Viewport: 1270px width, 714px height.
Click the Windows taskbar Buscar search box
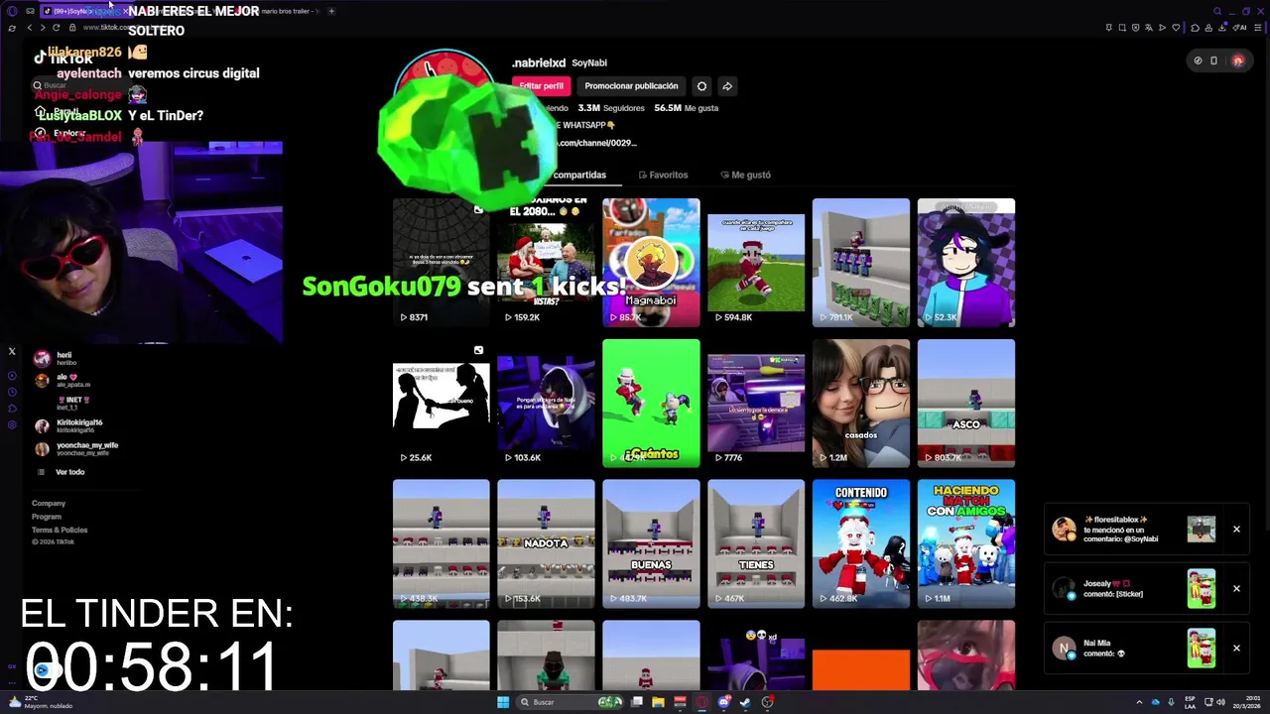point(570,702)
